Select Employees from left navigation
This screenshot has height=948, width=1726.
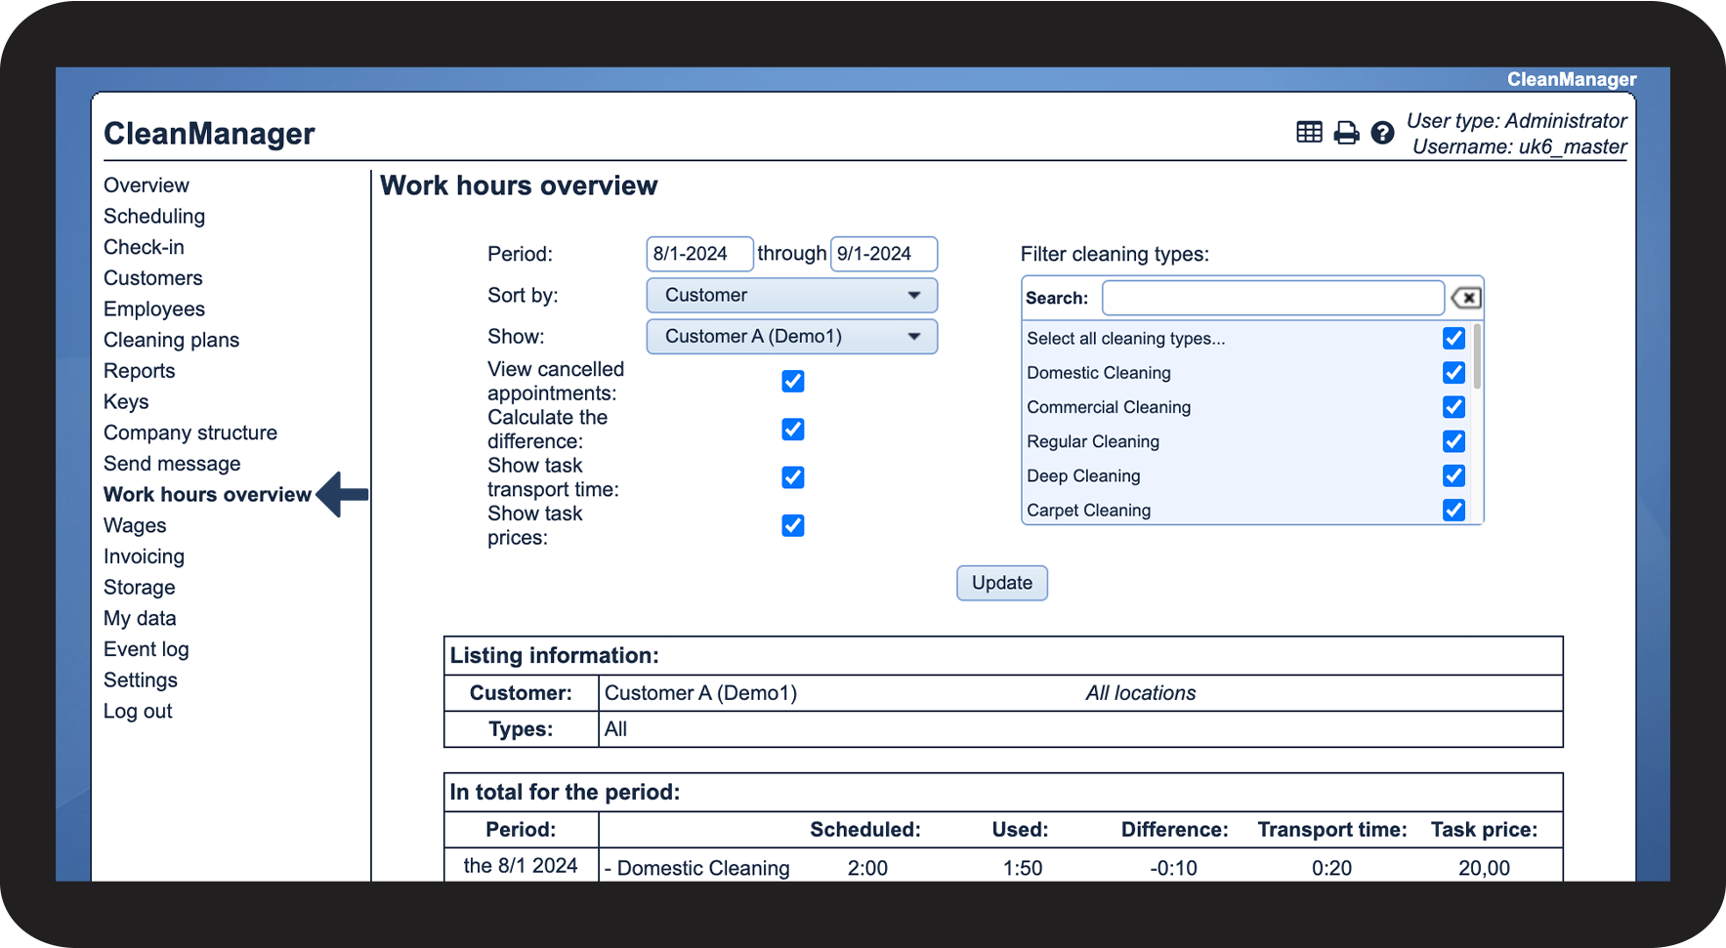coord(154,309)
